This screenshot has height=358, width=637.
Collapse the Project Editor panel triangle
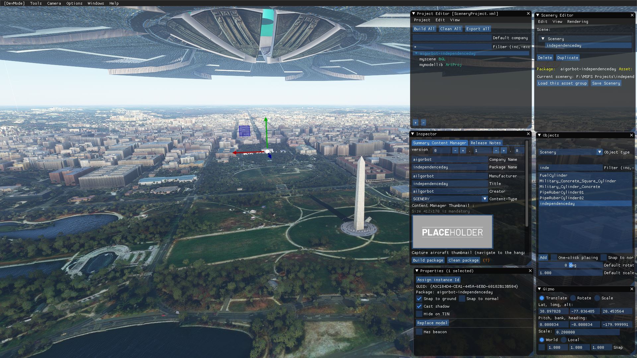tap(413, 14)
